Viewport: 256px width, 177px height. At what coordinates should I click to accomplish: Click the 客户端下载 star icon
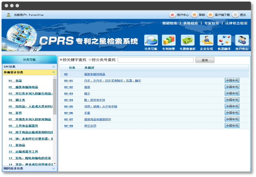click(x=210, y=15)
